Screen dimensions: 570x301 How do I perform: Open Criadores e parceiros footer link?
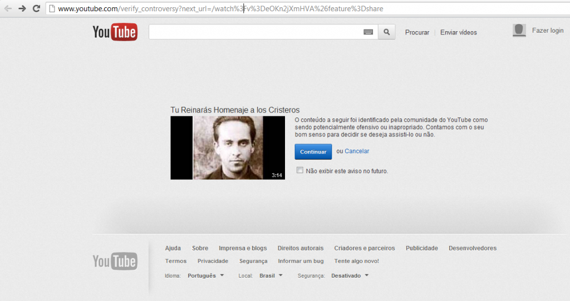pos(364,248)
